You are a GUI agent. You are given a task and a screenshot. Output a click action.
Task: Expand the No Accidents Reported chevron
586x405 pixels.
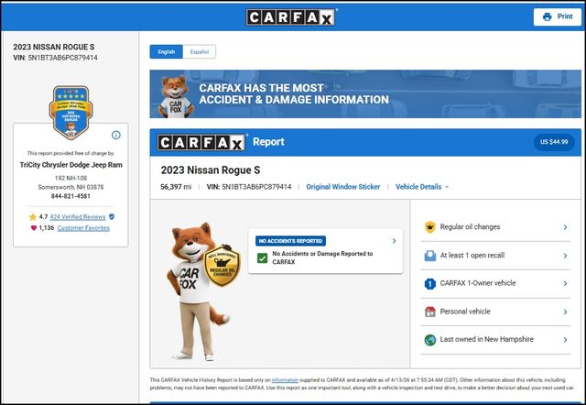[394, 241]
